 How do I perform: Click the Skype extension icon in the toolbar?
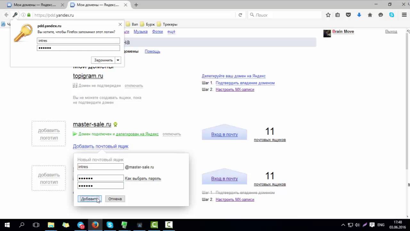391,15
